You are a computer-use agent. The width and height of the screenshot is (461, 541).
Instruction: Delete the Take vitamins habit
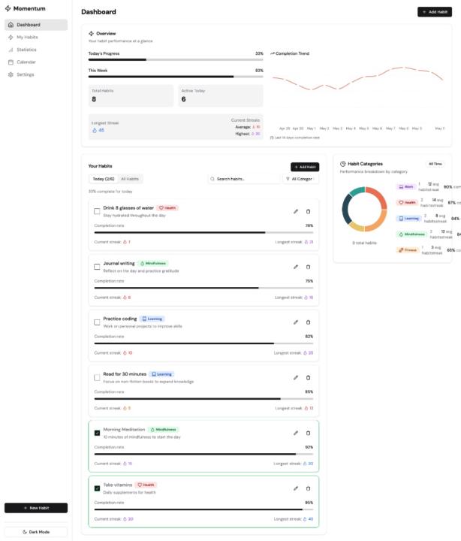(x=308, y=488)
